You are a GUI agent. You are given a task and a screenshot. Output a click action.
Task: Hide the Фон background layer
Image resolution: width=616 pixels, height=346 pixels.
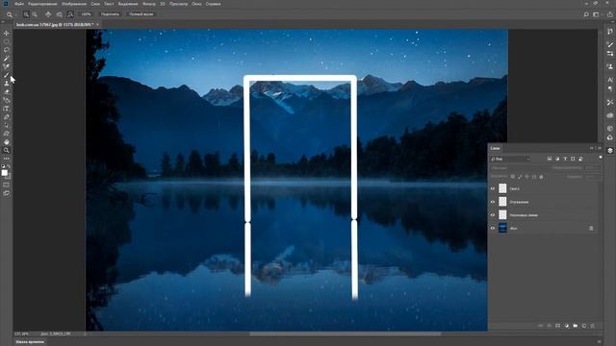click(x=493, y=229)
